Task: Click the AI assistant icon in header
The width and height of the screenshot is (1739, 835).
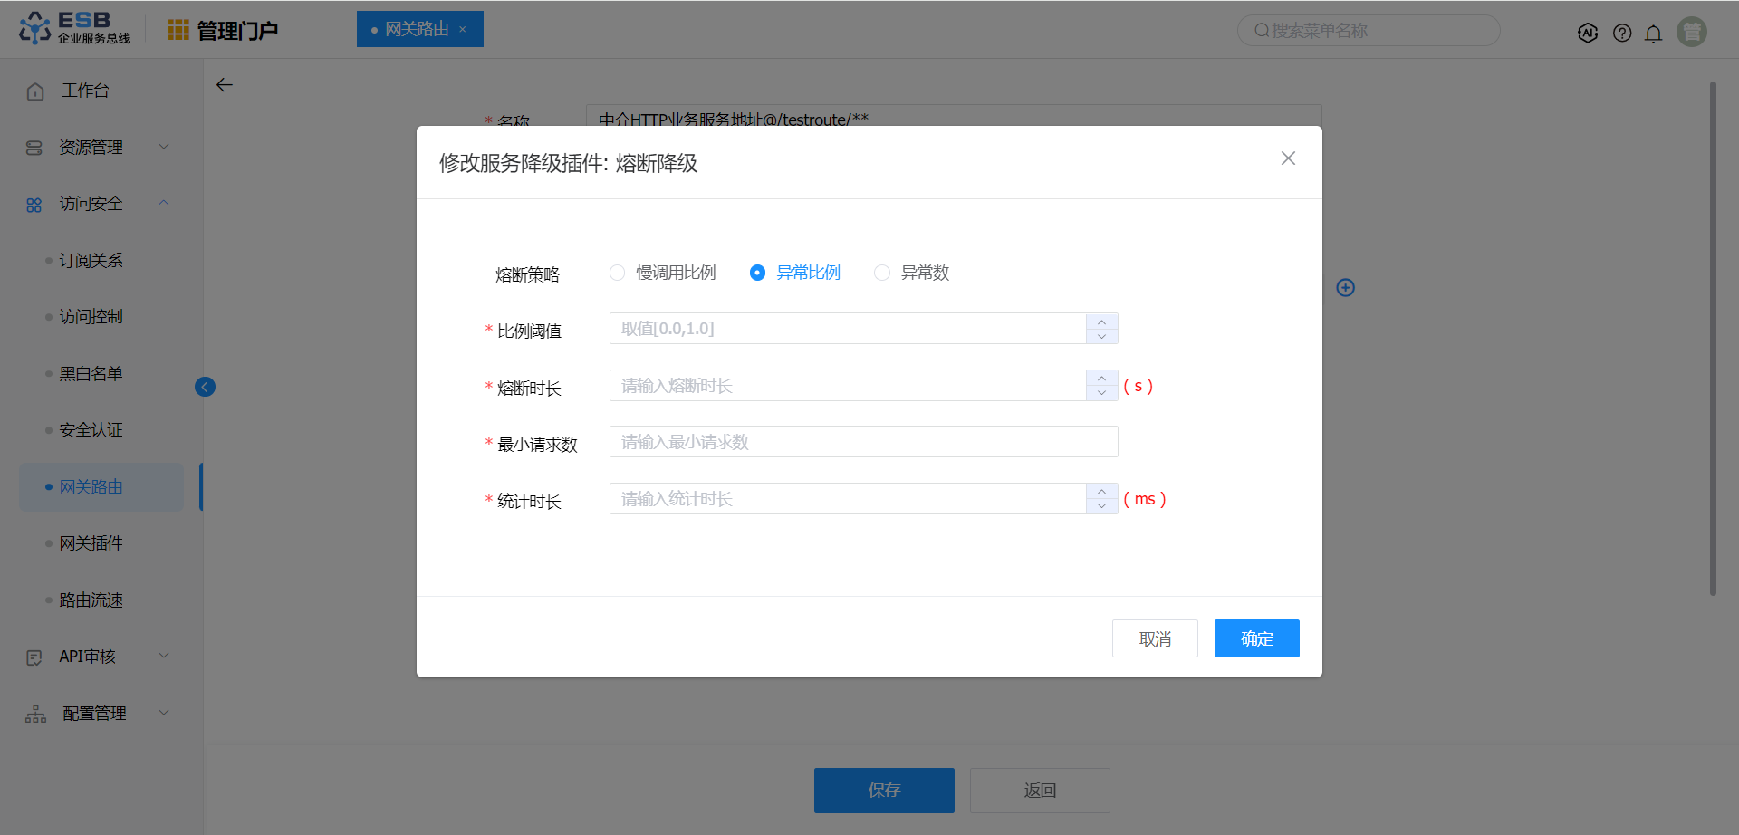Action: (x=1587, y=34)
